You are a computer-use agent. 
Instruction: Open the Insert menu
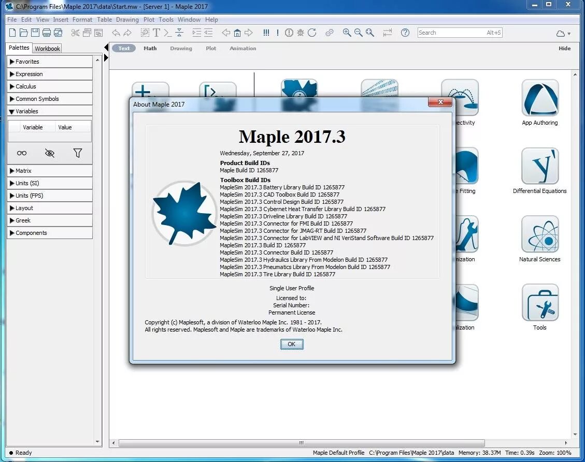click(x=61, y=20)
